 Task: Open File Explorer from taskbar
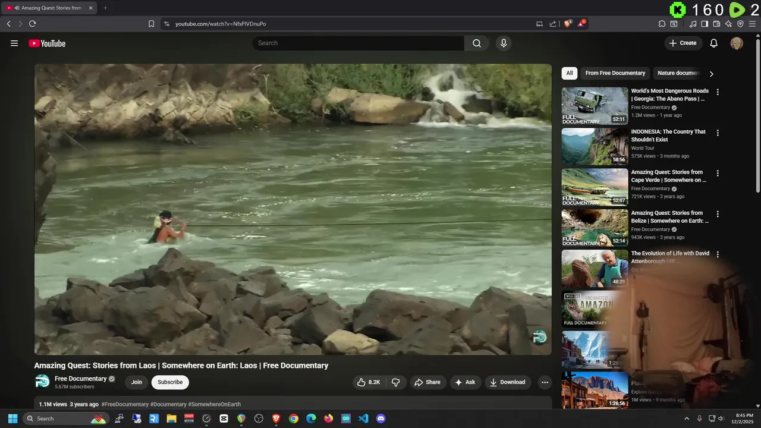(171, 418)
